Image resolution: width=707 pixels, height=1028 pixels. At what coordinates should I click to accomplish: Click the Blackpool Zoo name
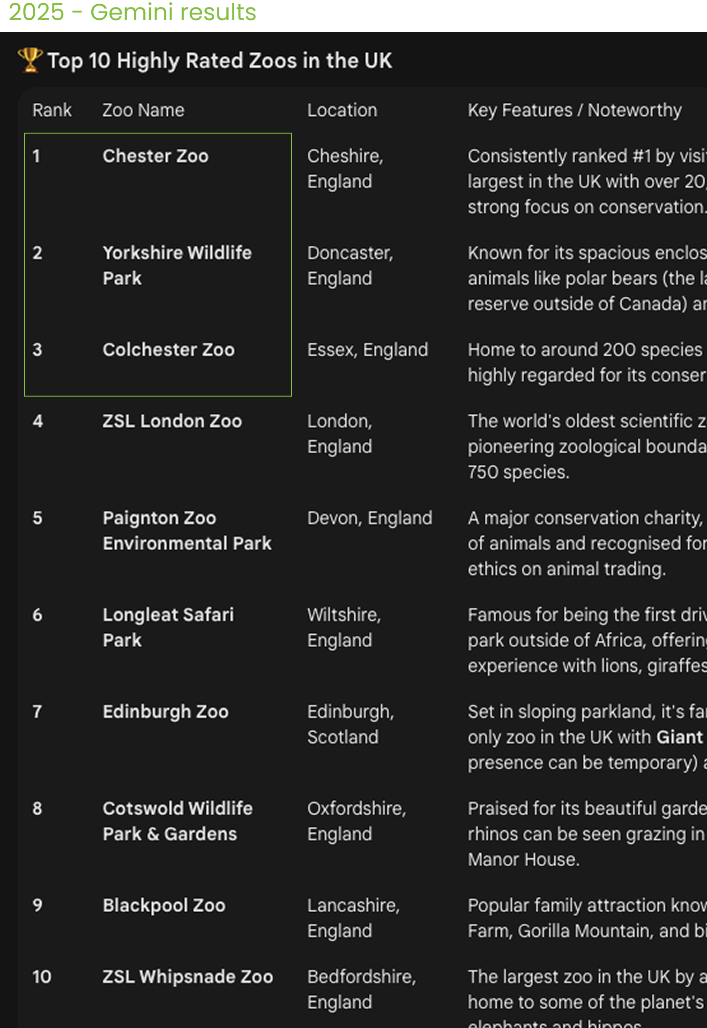click(x=164, y=905)
